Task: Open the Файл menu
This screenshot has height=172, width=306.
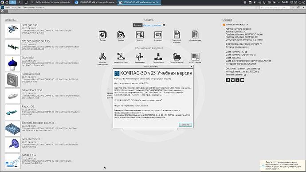Action: click(x=8, y=8)
